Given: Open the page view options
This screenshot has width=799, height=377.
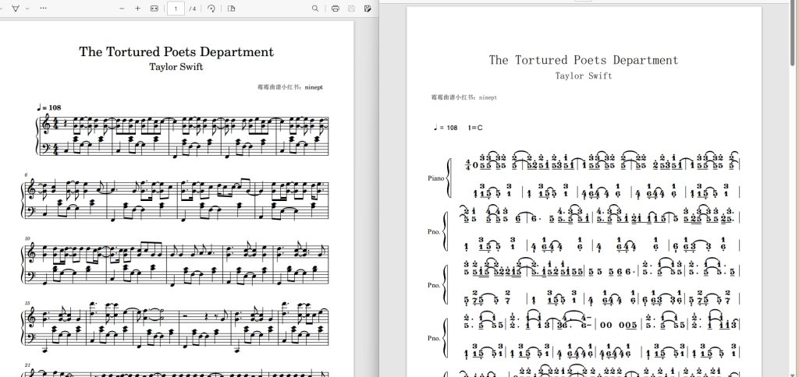Looking at the screenshot, I should pyautogui.click(x=231, y=8).
